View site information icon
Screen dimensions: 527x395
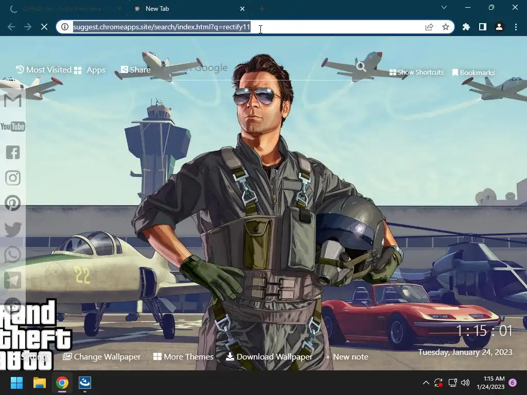click(64, 27)
